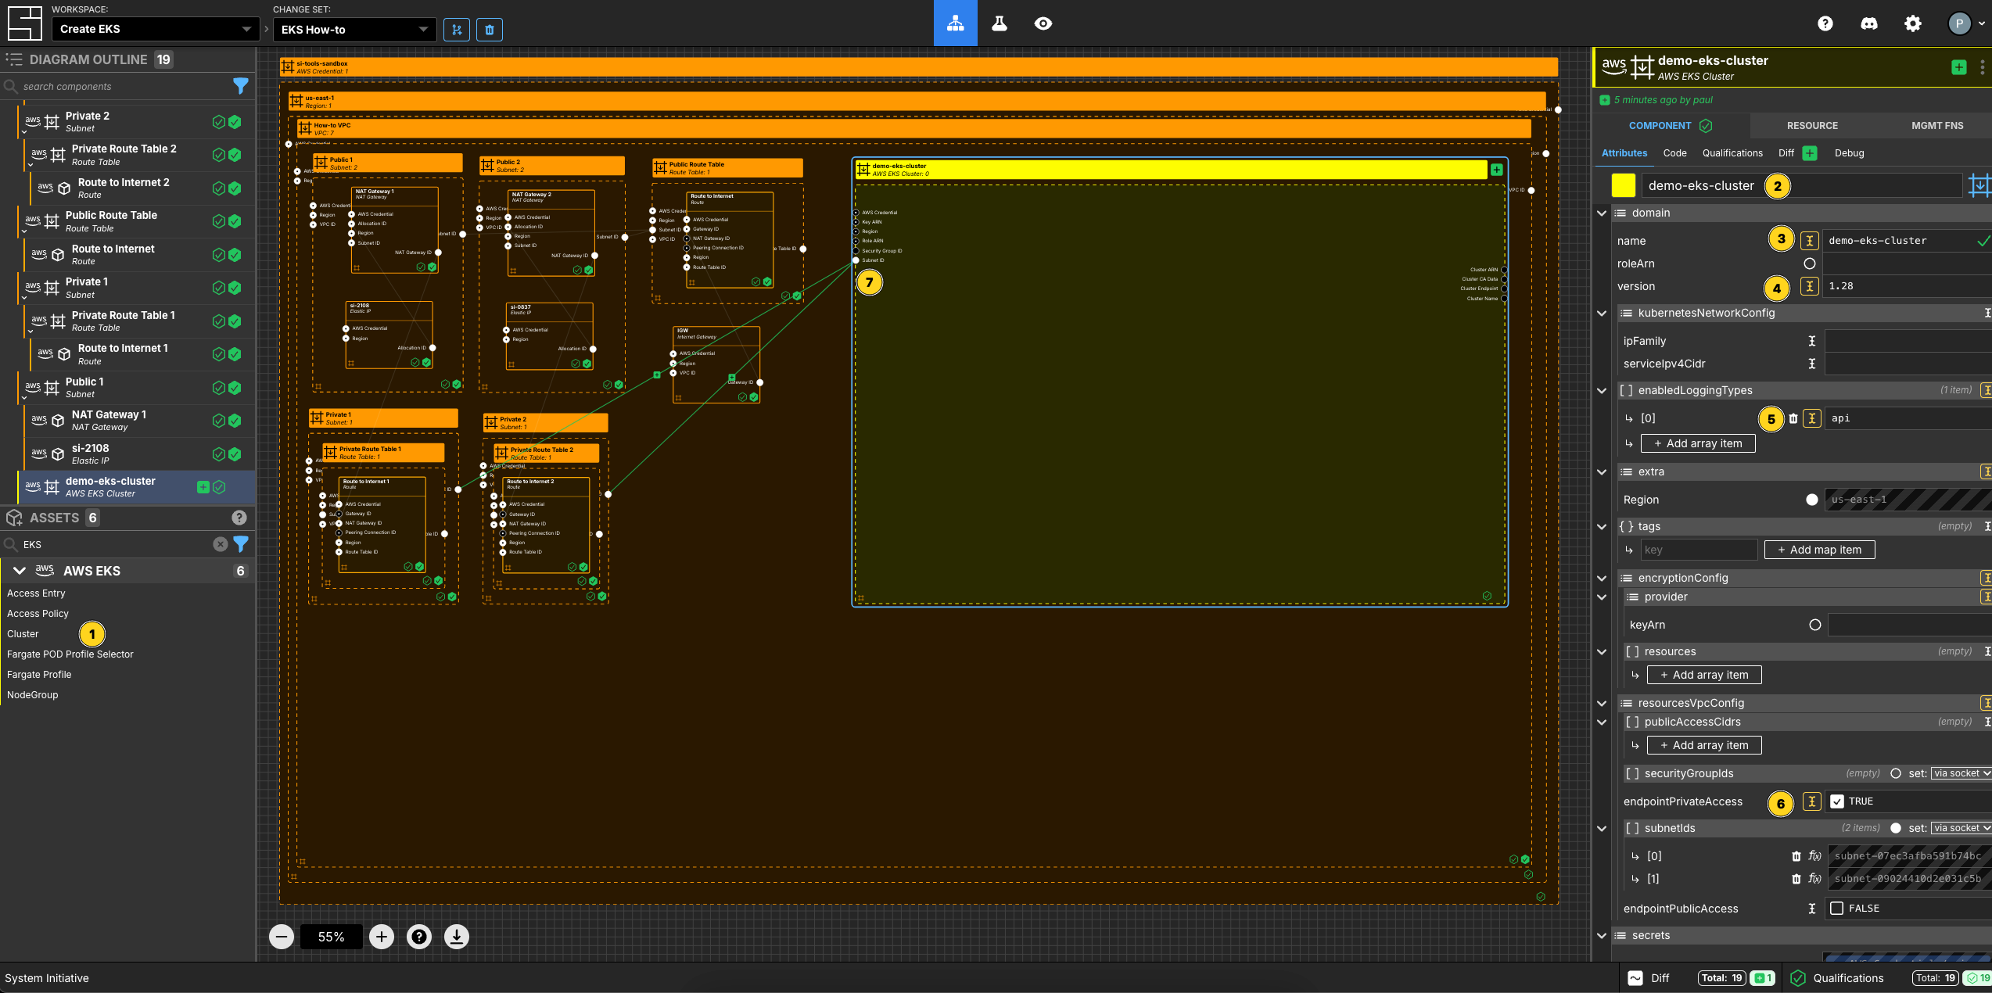
Task: Open the Diff sub-tab
Action: coord(1786,153)
